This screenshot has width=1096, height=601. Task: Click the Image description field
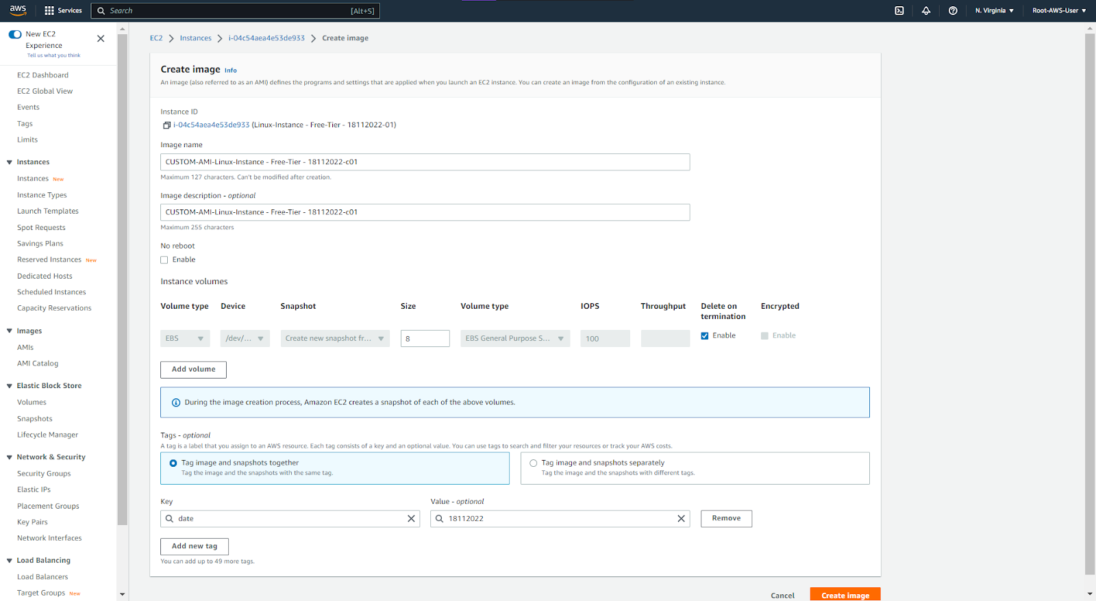click(425, 212)
